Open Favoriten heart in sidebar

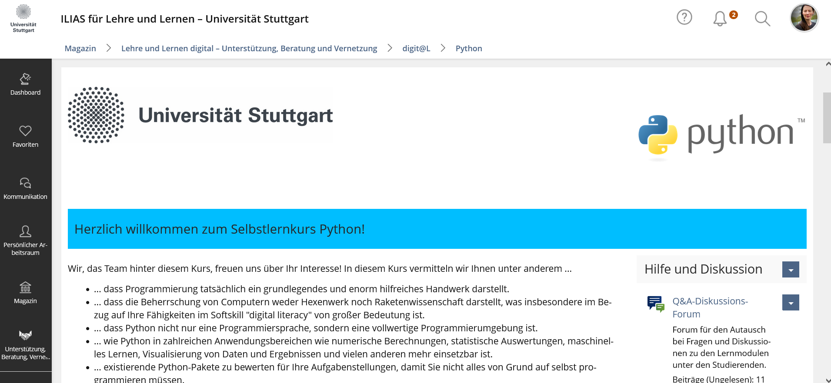click(25, 137)
